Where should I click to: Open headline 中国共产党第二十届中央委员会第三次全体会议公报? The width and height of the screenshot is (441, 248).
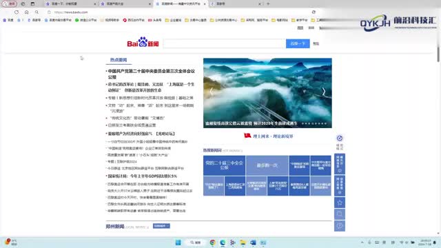click(x=152, y=74)
